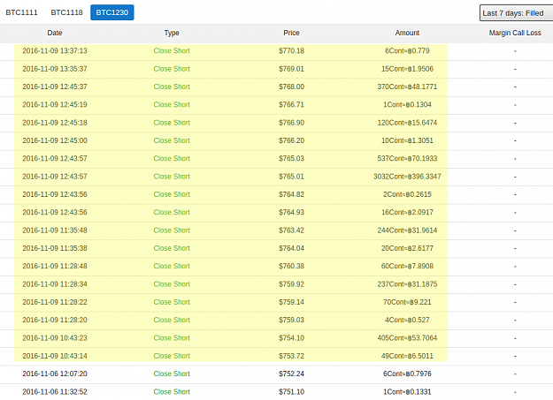Image resolution: width=553 pixels, height=400 pixels.
Task: Click the price $764.93
Action: click(x=291, y=212)
